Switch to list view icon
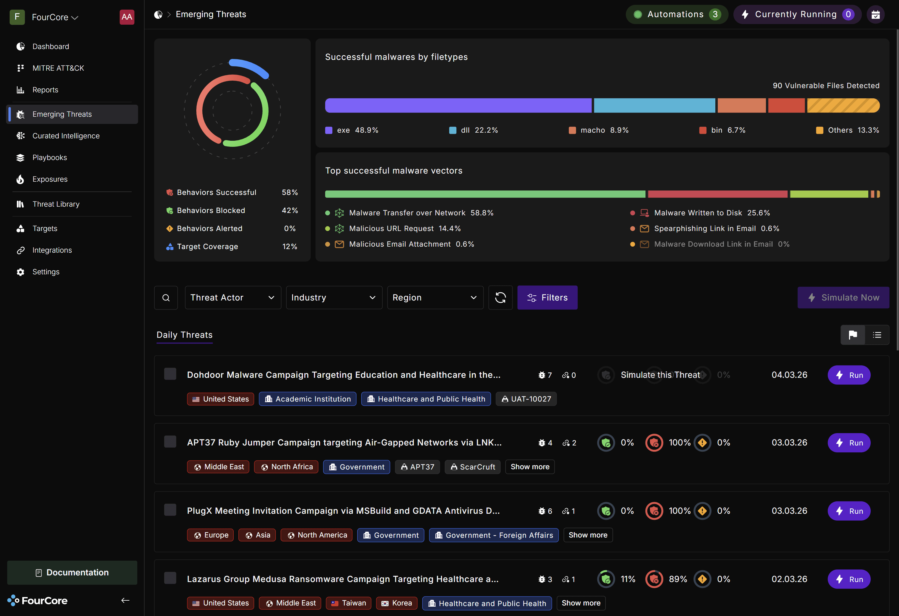 pos(877,335)
